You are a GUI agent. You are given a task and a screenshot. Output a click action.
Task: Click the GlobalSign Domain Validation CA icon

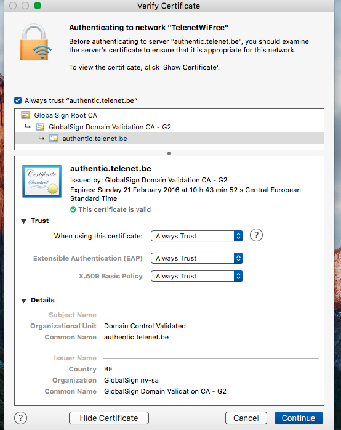40,127
